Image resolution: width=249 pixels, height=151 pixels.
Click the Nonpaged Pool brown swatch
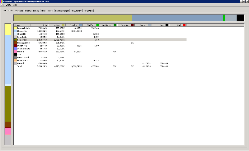(16, 43)
